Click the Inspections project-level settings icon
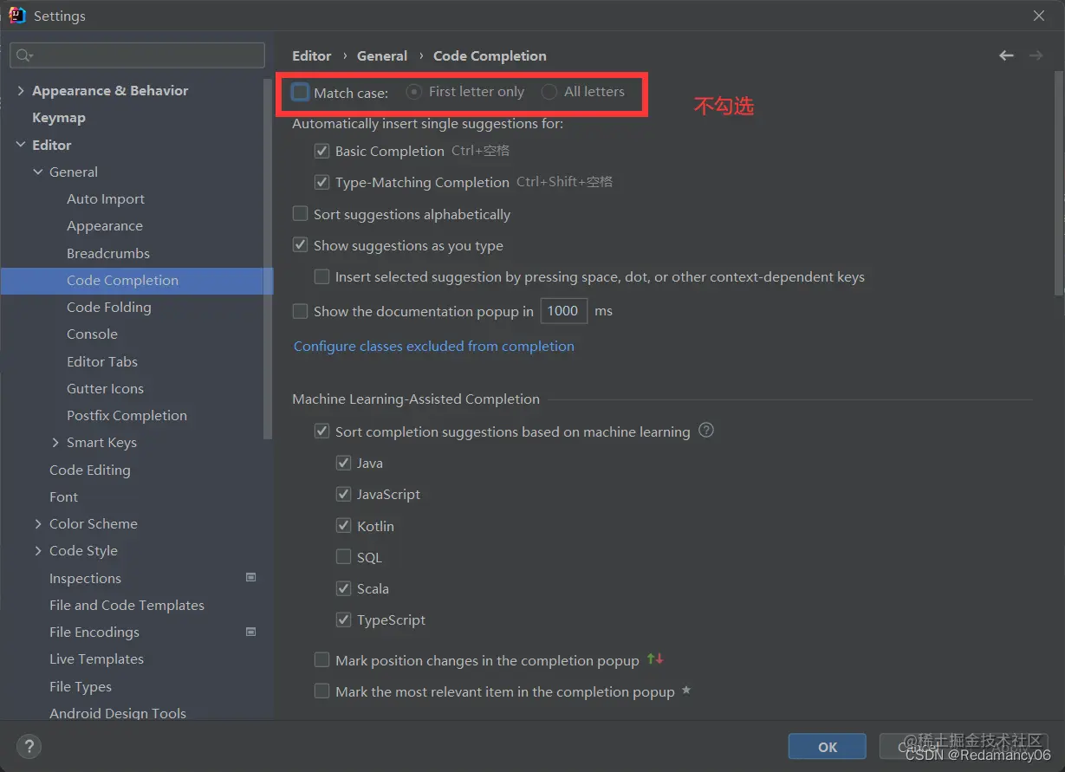The height and width of the screenshot is (772, 1065). click(x=251, y=577)
